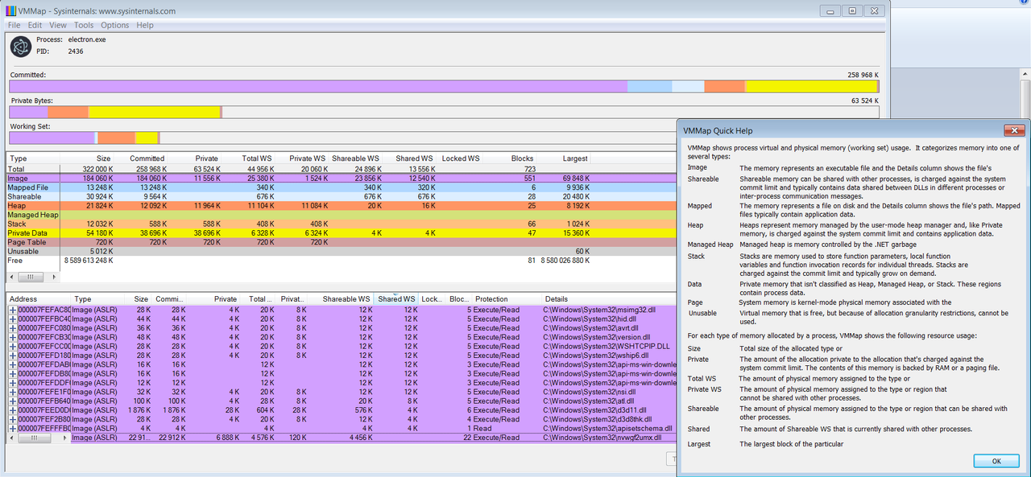The image size is (1031, 477).
Task: Click the orange segment in Working Set bar
Action: pyautogui.click(x=116, y=138)
